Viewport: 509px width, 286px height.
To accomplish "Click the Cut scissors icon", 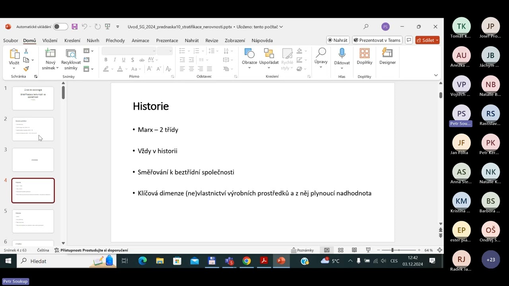I will pyautogui.click(x=26, y=51).
